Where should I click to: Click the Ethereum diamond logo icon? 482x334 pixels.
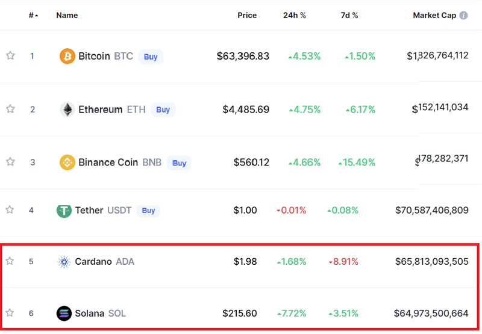(x=67, y=110)
